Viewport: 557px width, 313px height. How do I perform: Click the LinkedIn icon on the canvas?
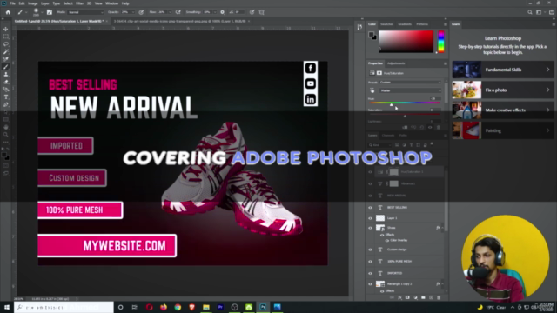coord(311,99)
